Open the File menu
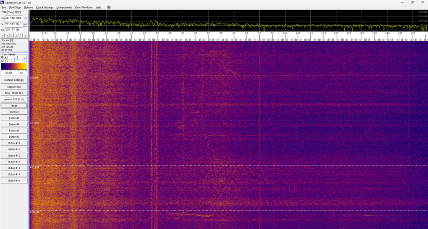This screenshot has height=229, width=428. pos(4,8)
